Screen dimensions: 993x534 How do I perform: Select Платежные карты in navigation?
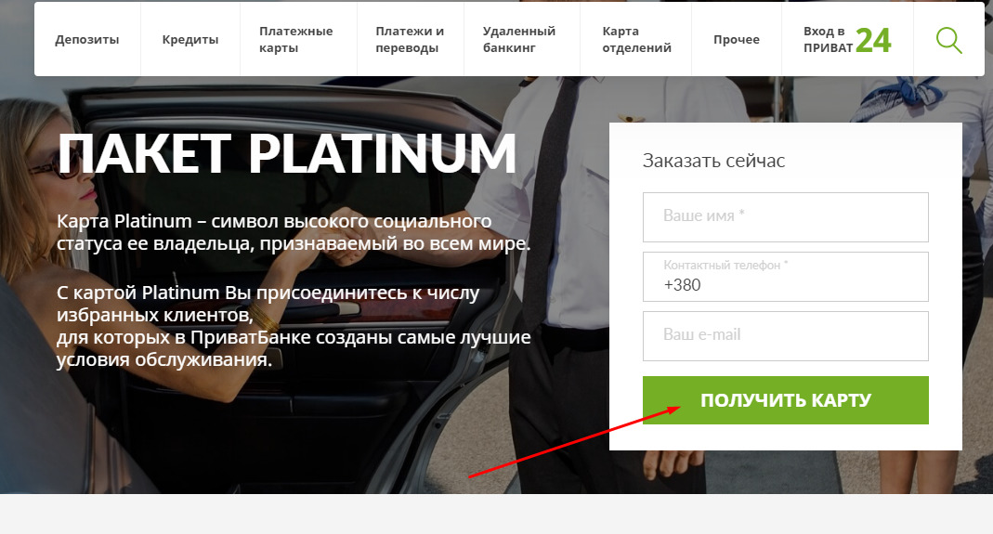pyautogui.click(x=295, y=39)
